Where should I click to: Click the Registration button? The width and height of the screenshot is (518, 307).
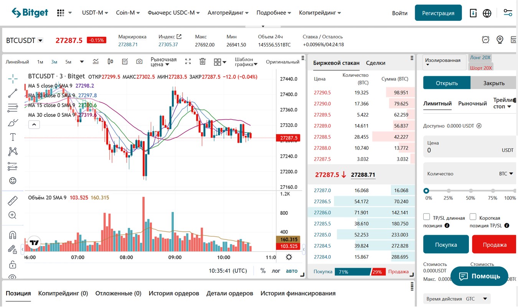[x=438, y=13]
